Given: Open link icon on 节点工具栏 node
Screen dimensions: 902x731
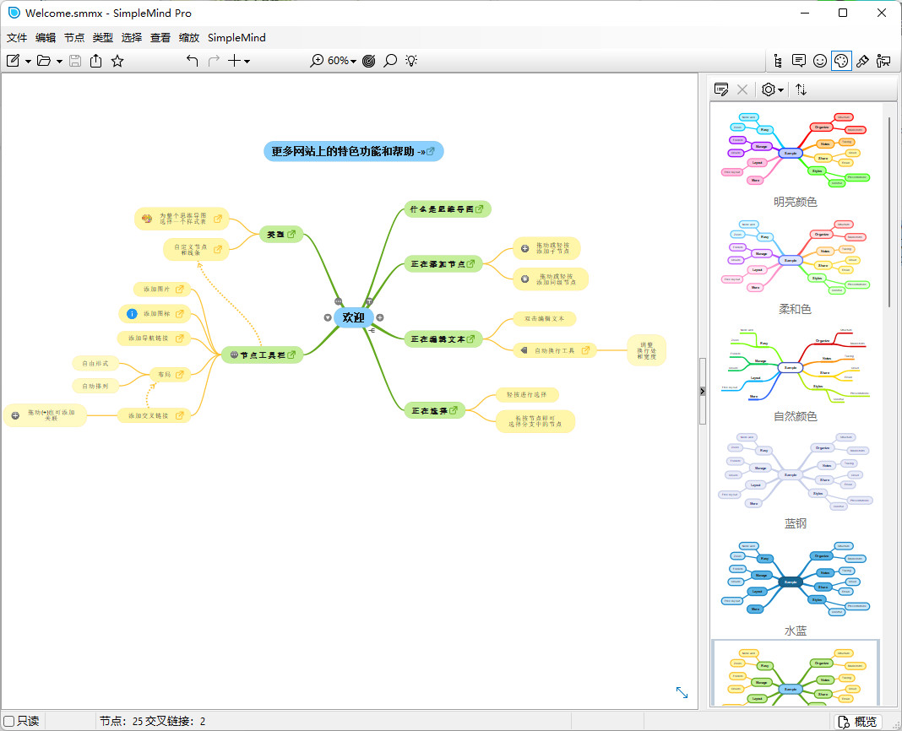Looking at the screenshot, I should [x=291, y=355].
